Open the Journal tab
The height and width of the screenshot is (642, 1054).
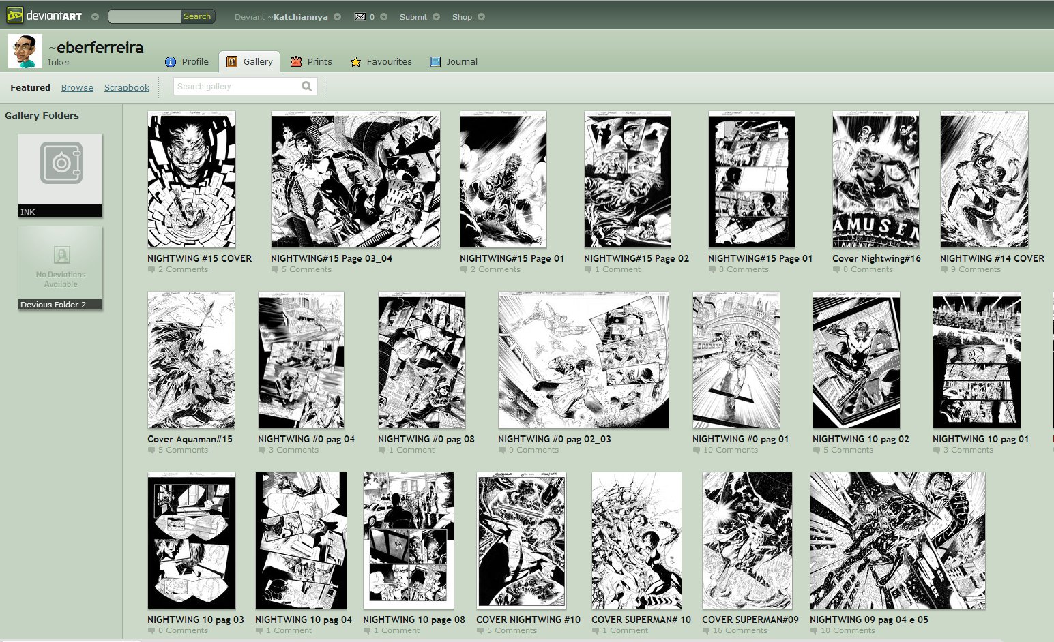(x=454, y=61)
